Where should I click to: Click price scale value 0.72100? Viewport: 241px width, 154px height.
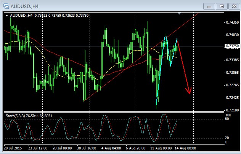pos(232,110)
